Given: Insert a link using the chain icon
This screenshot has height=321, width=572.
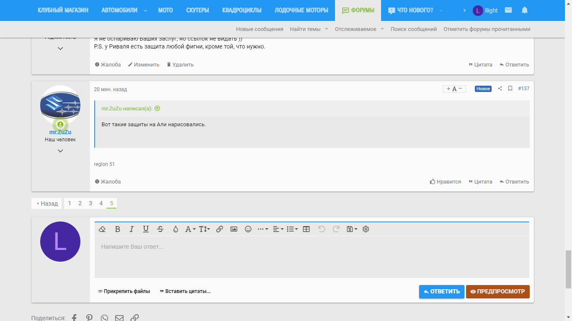Looking at the screenshot, I should pos(219,229).
